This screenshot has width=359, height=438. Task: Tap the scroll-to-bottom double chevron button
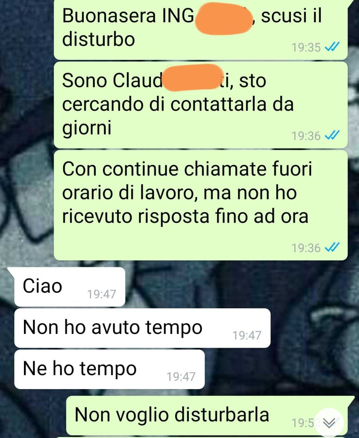pos(329,423)
